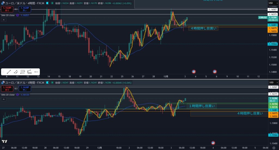Open the USD currency dropdown on upper chart
This screenshot has width=279, height=150.
pyautogui.click(x=271, y=3)
